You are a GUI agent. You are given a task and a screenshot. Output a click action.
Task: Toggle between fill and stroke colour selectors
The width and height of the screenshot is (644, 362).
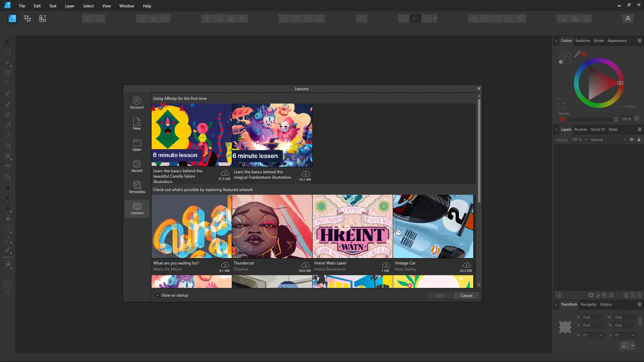tap(566, 58)
